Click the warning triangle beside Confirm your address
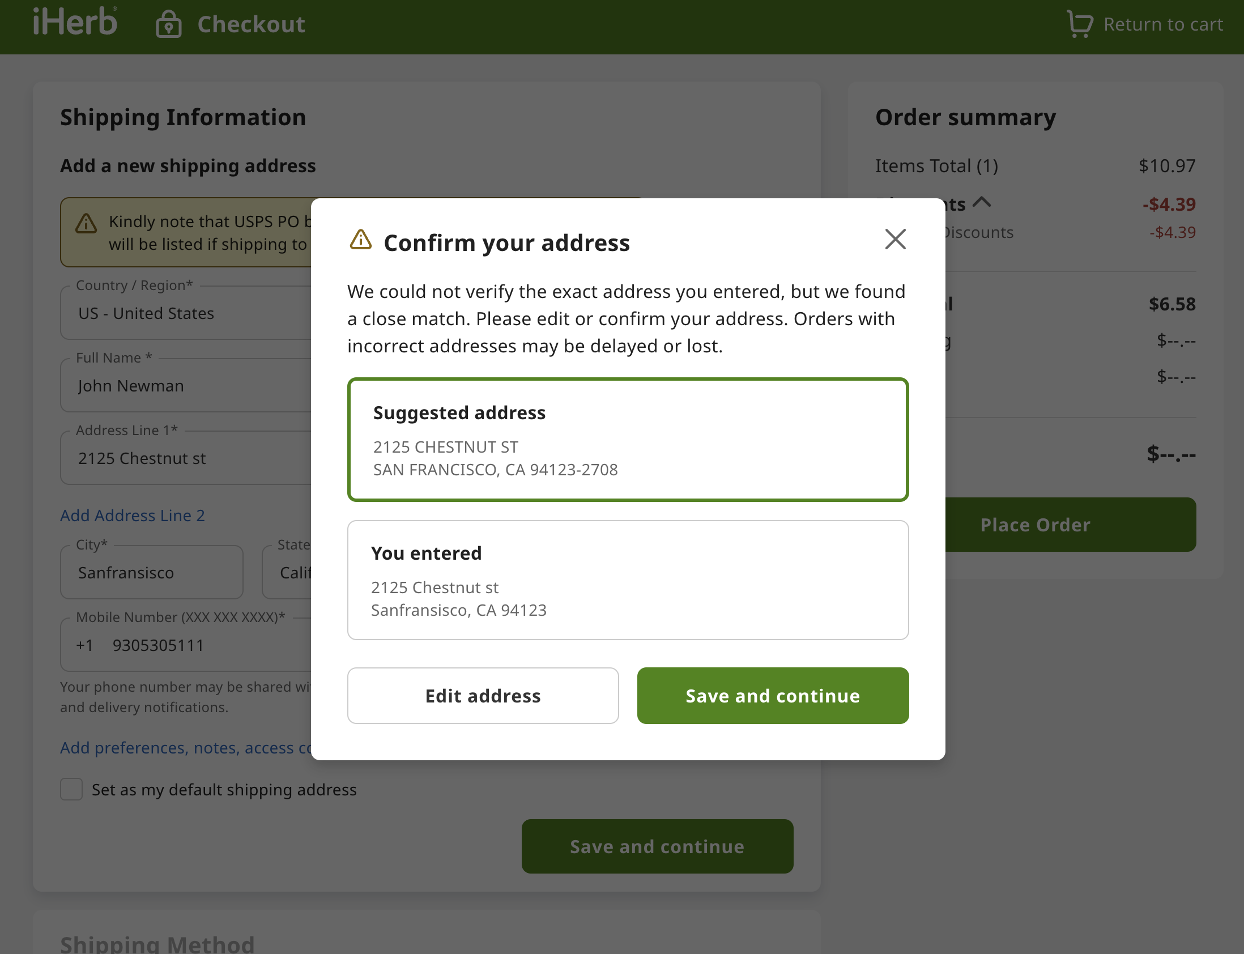The image size is (1244, 954). click(360, 241)
